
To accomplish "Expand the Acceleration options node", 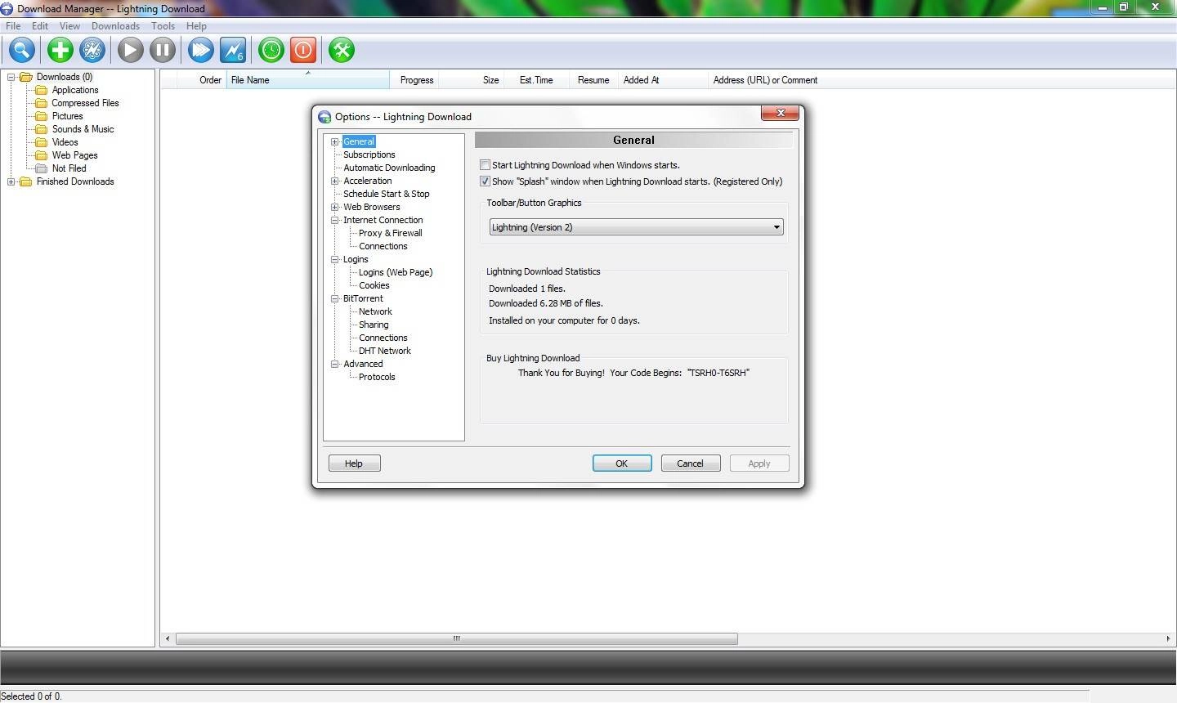I will click(334, 181).
